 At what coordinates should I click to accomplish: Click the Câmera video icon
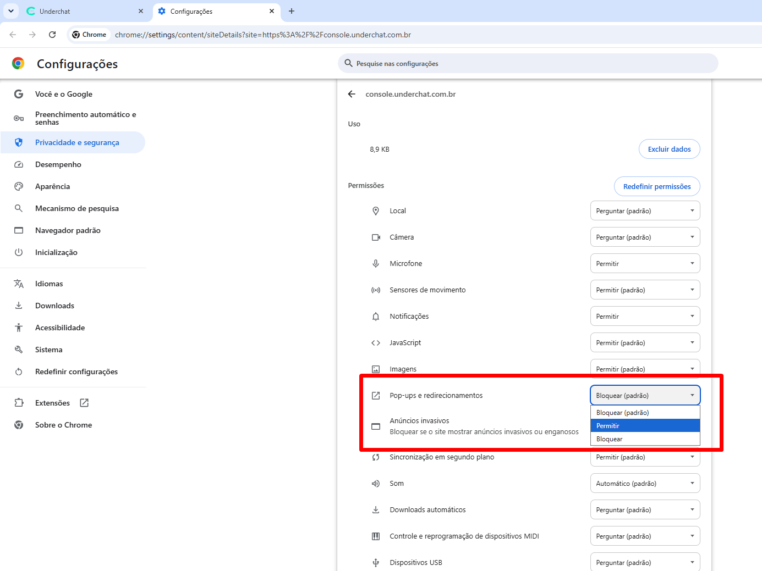point(376,237)
